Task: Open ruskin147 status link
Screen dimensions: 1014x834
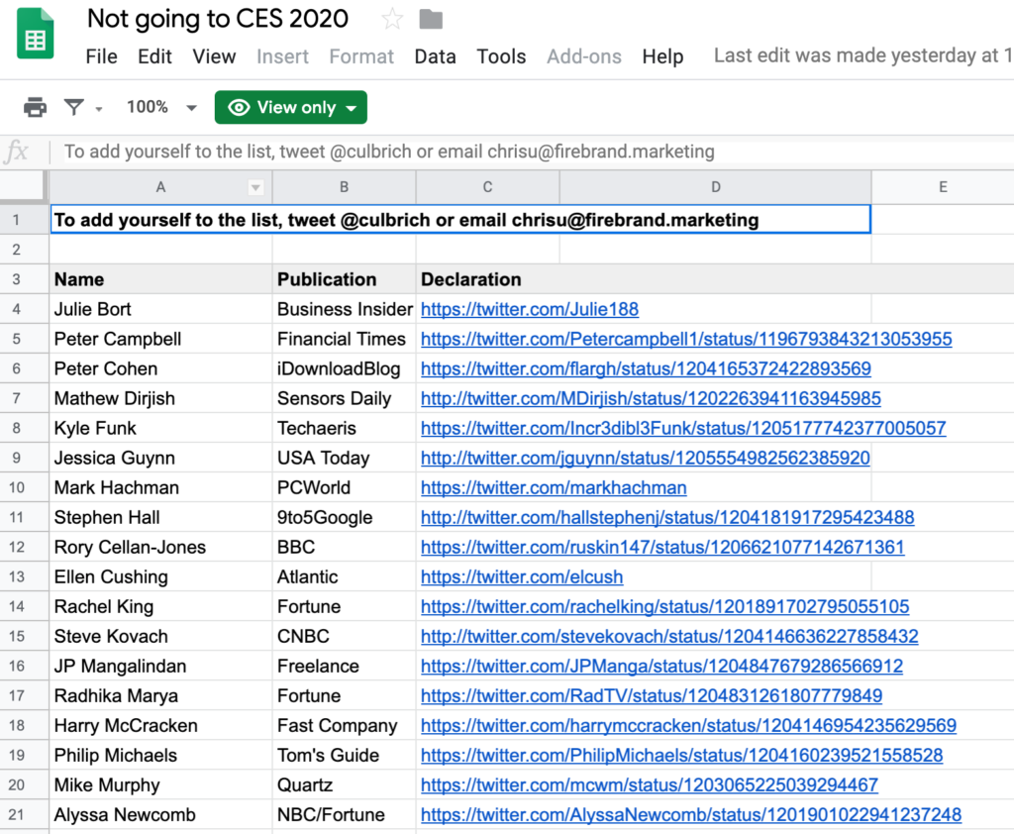Action: pos(662,548)
